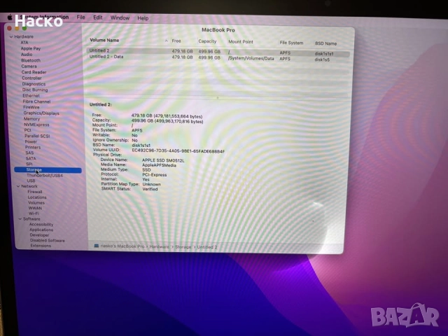Select SPI in the sidebar
Image resolution: width=448 pixels, height=336 pixels.
click(29, 164)
